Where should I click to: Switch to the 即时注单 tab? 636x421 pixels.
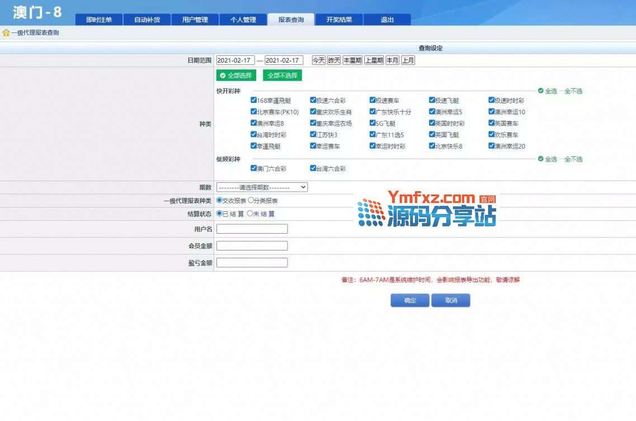(99, 20)
